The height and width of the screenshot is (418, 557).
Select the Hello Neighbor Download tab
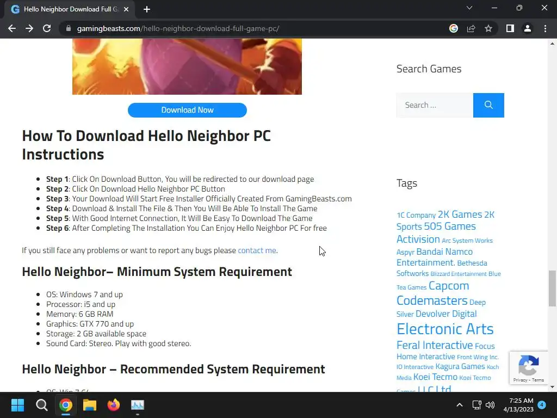70,9
